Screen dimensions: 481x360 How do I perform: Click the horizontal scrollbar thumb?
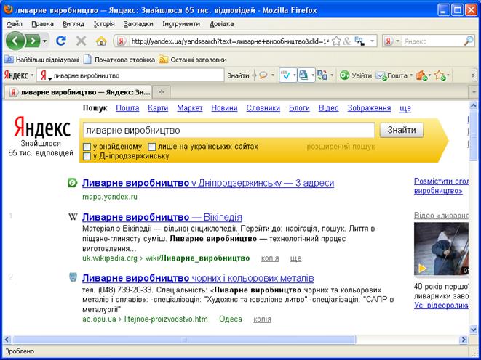(184, 340)
